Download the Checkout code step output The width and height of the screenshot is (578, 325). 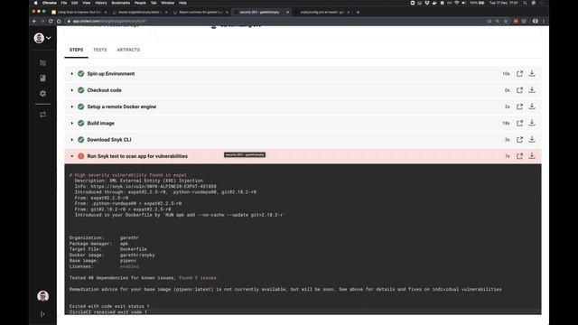532,90
